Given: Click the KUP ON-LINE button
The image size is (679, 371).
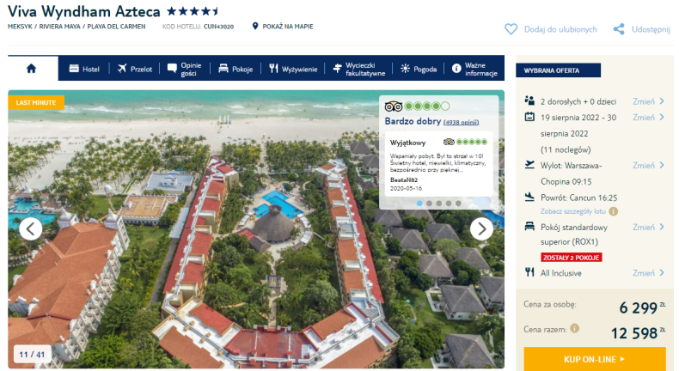Looking at the screenshot, I should coord(595,359).
